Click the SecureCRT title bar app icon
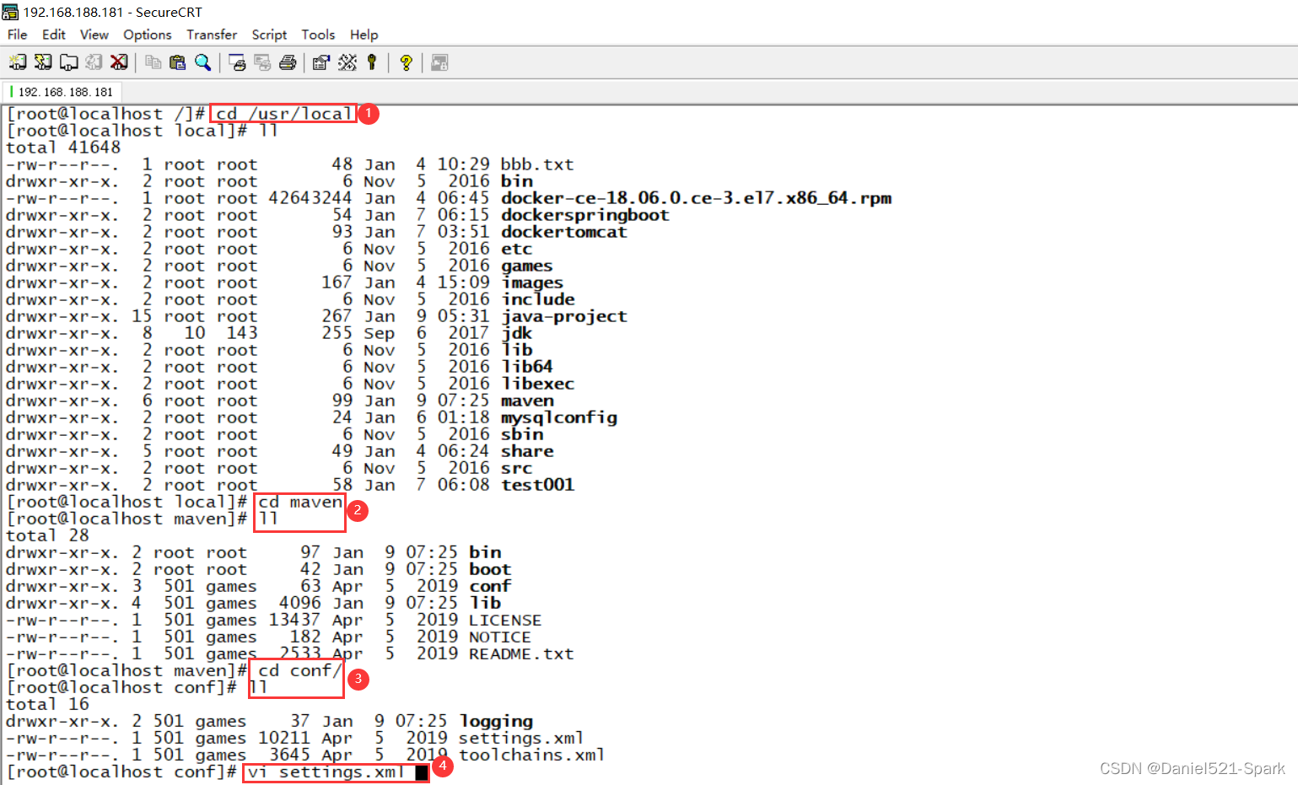 [x=10, y=12]
